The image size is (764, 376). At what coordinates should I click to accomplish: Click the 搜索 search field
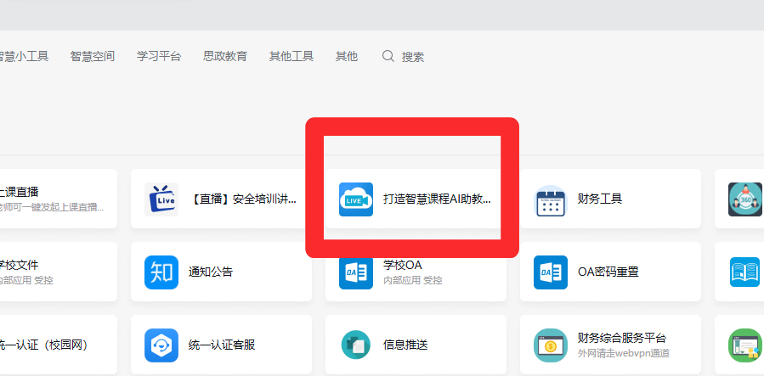click(413, 57)
